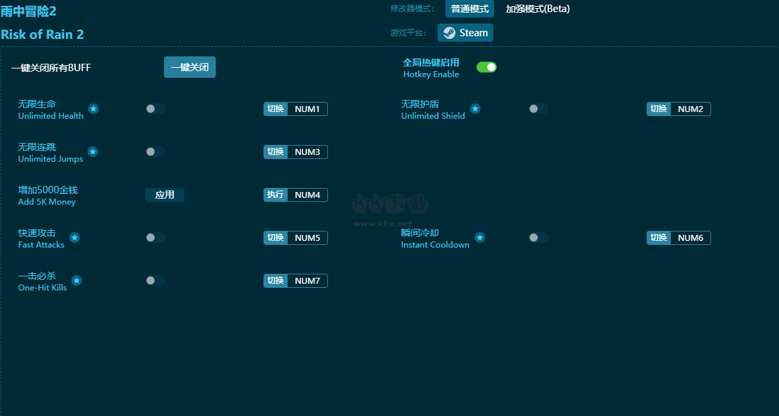Click the star icon beside Unlimited Health
This screenshot has width=779, height=416.
pos(93,109)
